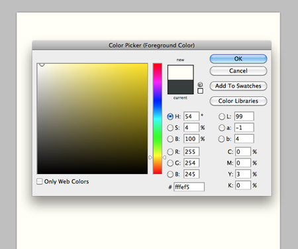This screenshot has height=249, width=298.
Task: Click Add To Swatches button
Action: click(238, 86)
